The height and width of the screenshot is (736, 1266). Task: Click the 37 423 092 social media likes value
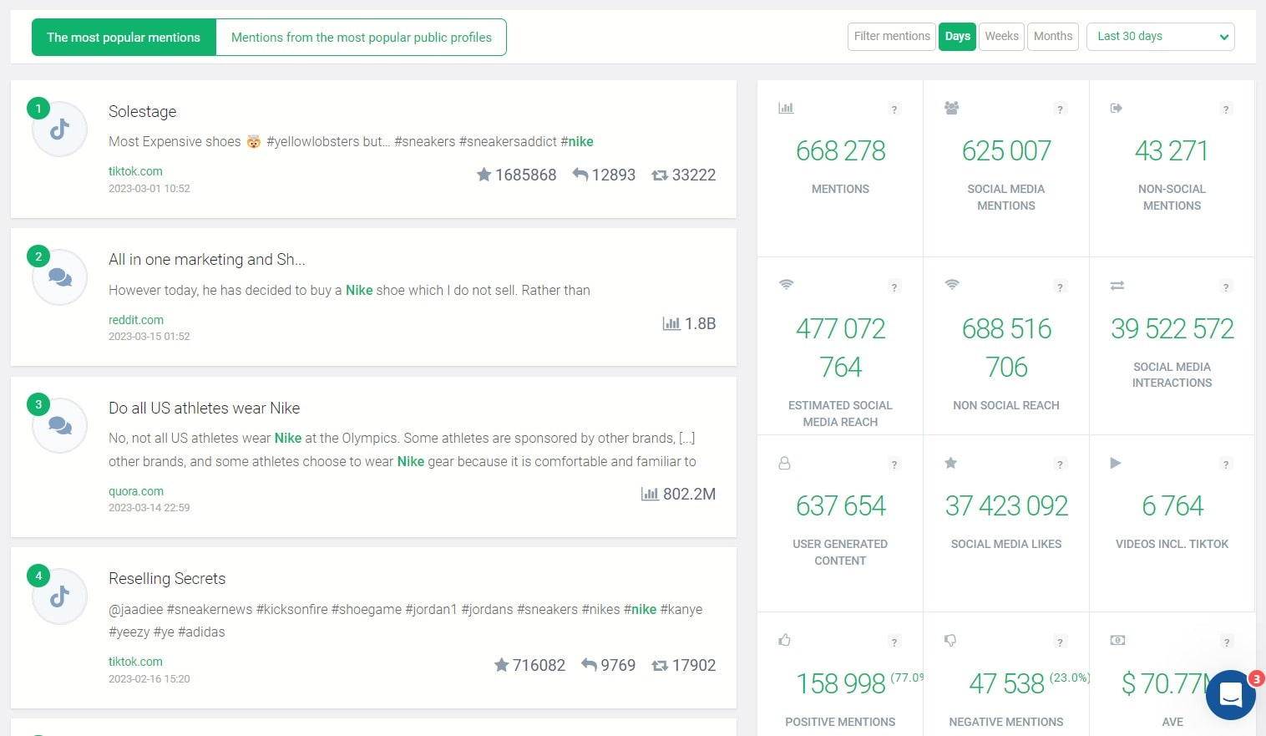(1006, 506)
